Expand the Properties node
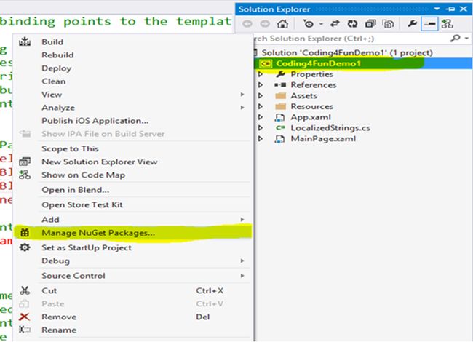473x342 pixels. [x=261, y=74]
